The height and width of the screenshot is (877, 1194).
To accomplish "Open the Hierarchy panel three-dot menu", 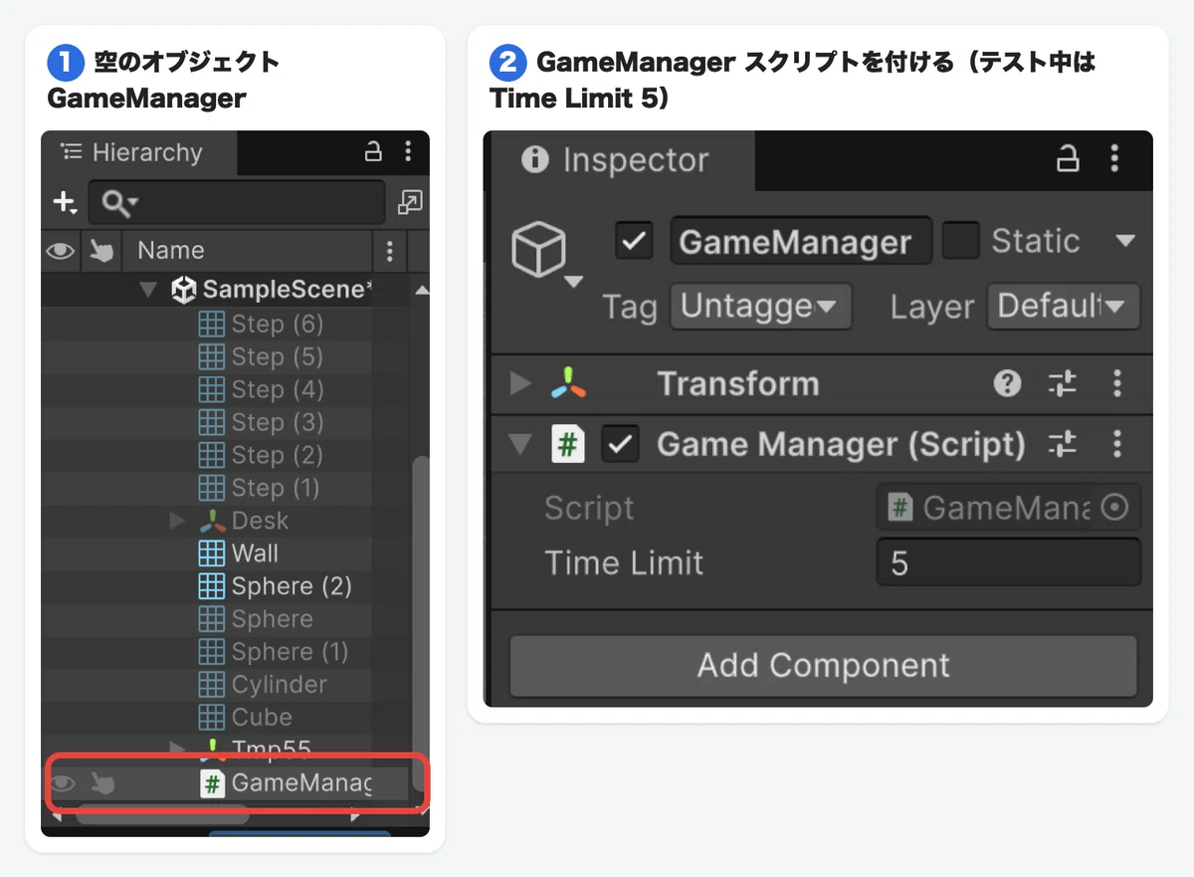I will (x=408, y=151).
